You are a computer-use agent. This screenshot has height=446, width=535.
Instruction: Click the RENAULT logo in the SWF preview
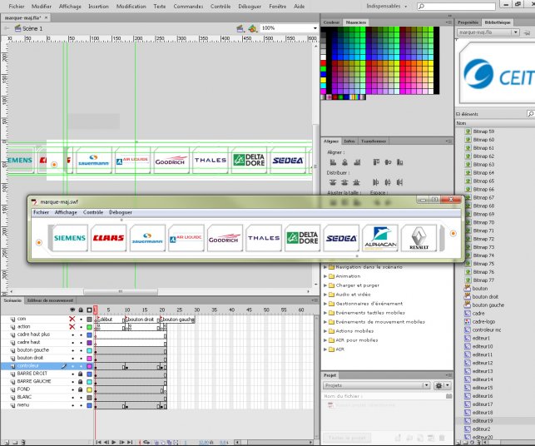point(419,239)
